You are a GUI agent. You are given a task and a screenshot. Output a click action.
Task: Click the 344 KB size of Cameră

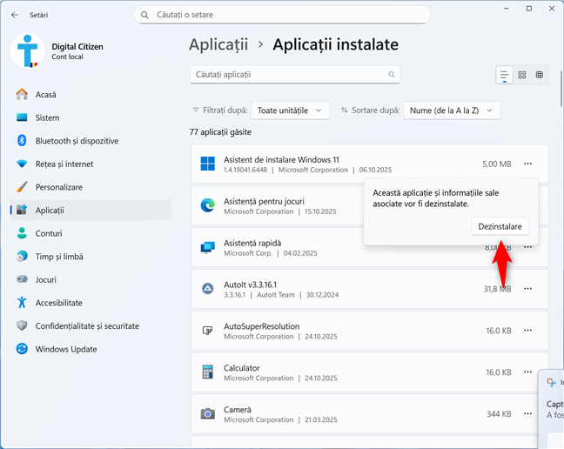point(499,414)
